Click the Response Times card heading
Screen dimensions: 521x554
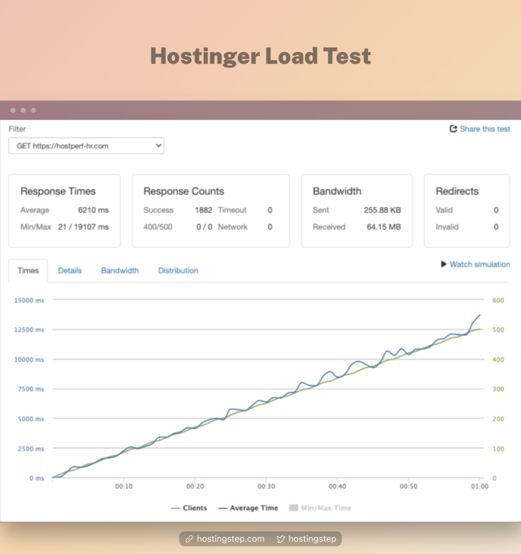point(58,191)
